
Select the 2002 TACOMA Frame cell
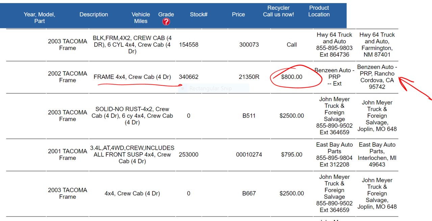(68, 77)
